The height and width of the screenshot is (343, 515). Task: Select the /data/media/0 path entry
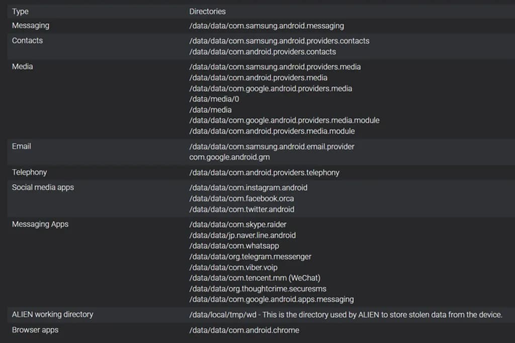[x=214, y=99]
